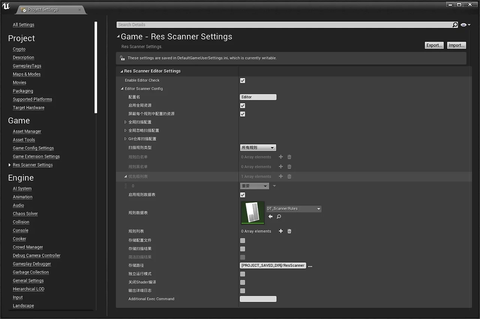Clear the 规则白名单 array with trash icon
Viewport: 480px width, 319px height.
pyautogui.click(x=289, y=157)
